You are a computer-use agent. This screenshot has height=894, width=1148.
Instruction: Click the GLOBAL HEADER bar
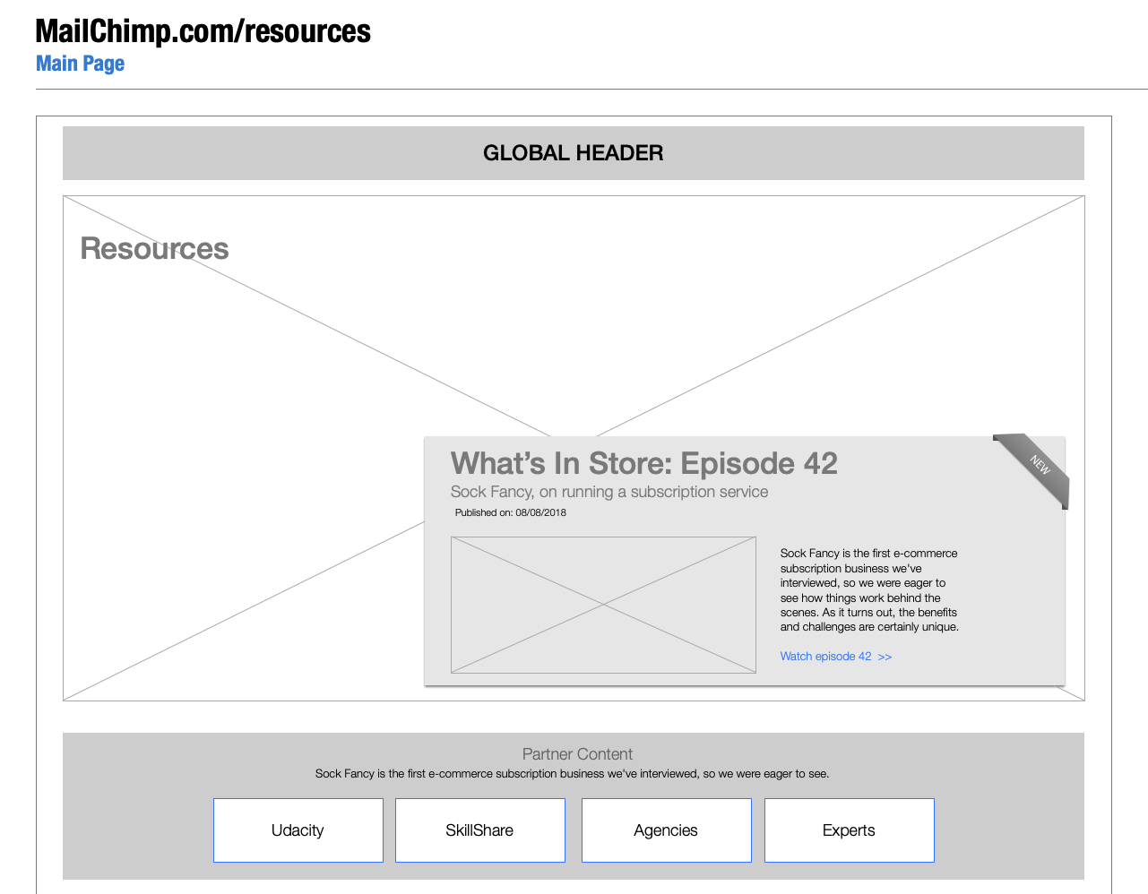[x=573, y=153]
